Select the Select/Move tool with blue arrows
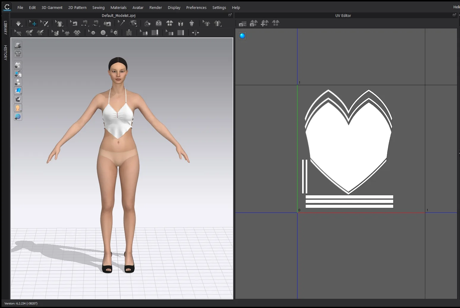 33,23
